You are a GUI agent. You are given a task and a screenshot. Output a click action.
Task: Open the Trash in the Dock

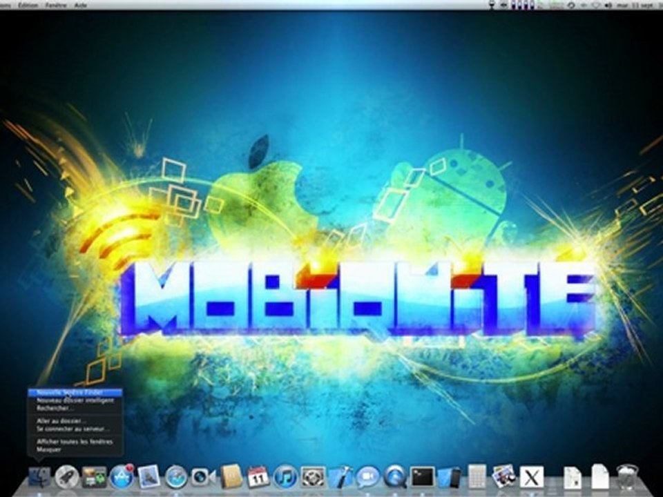coord(627,477)
